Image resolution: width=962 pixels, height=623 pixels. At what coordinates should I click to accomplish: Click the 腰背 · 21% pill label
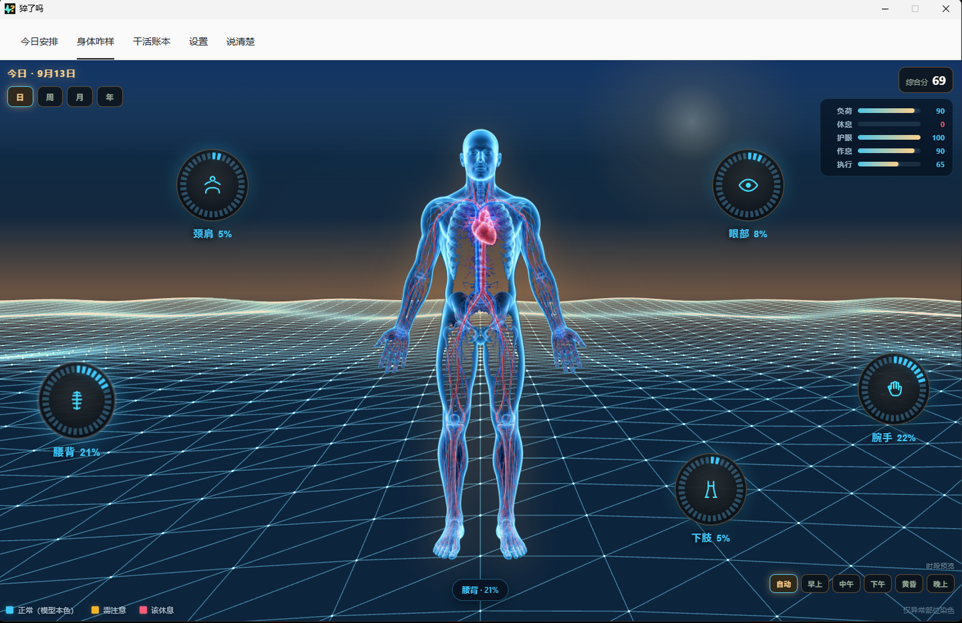pos(480,590)
